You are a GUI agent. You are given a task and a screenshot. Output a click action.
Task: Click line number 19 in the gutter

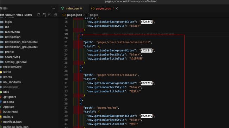[66, 34]
